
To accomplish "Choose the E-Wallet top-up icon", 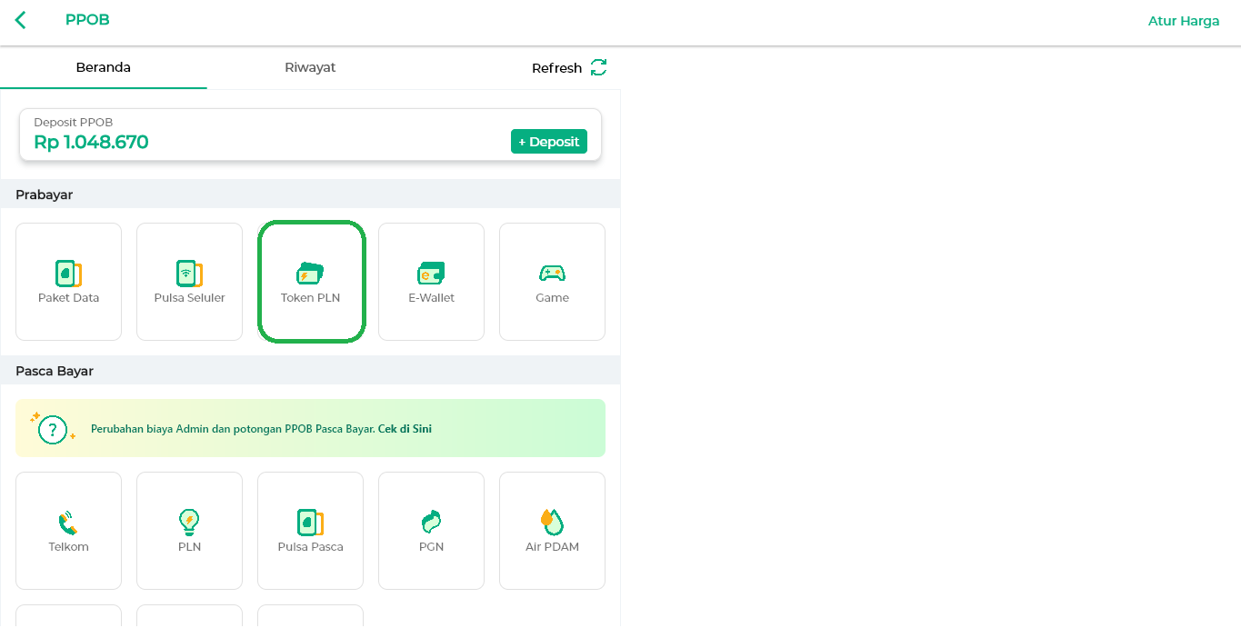I will (x=431, y=282).
